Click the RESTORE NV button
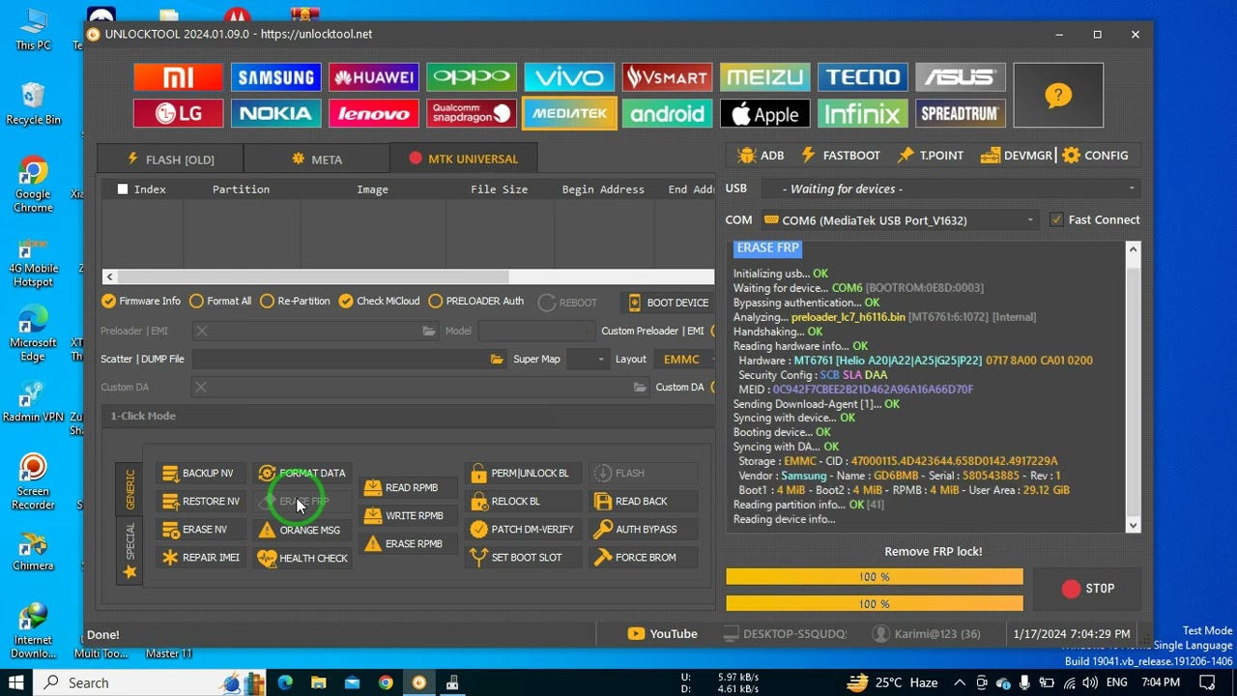 coord(201,501)
